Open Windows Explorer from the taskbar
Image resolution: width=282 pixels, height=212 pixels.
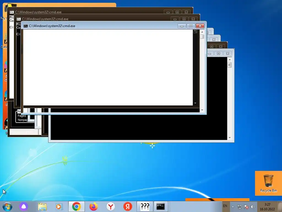pyautogui.click(x=42, y=206)
